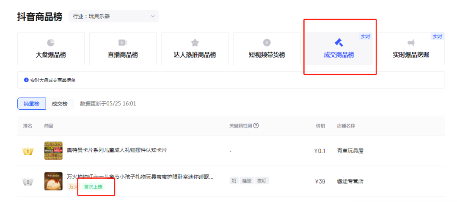Click the ¥39 price value
The width and height of the screenshot is (457, 202).
click(320, 182)
